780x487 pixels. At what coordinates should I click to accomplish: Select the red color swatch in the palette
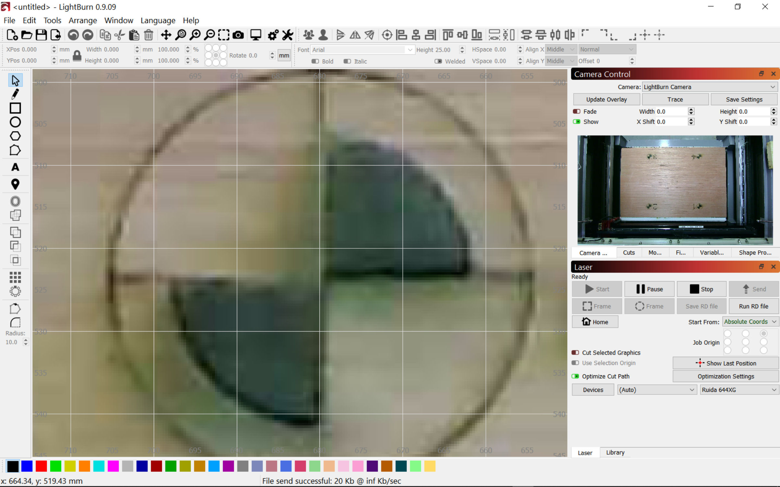tap(41, 466)
